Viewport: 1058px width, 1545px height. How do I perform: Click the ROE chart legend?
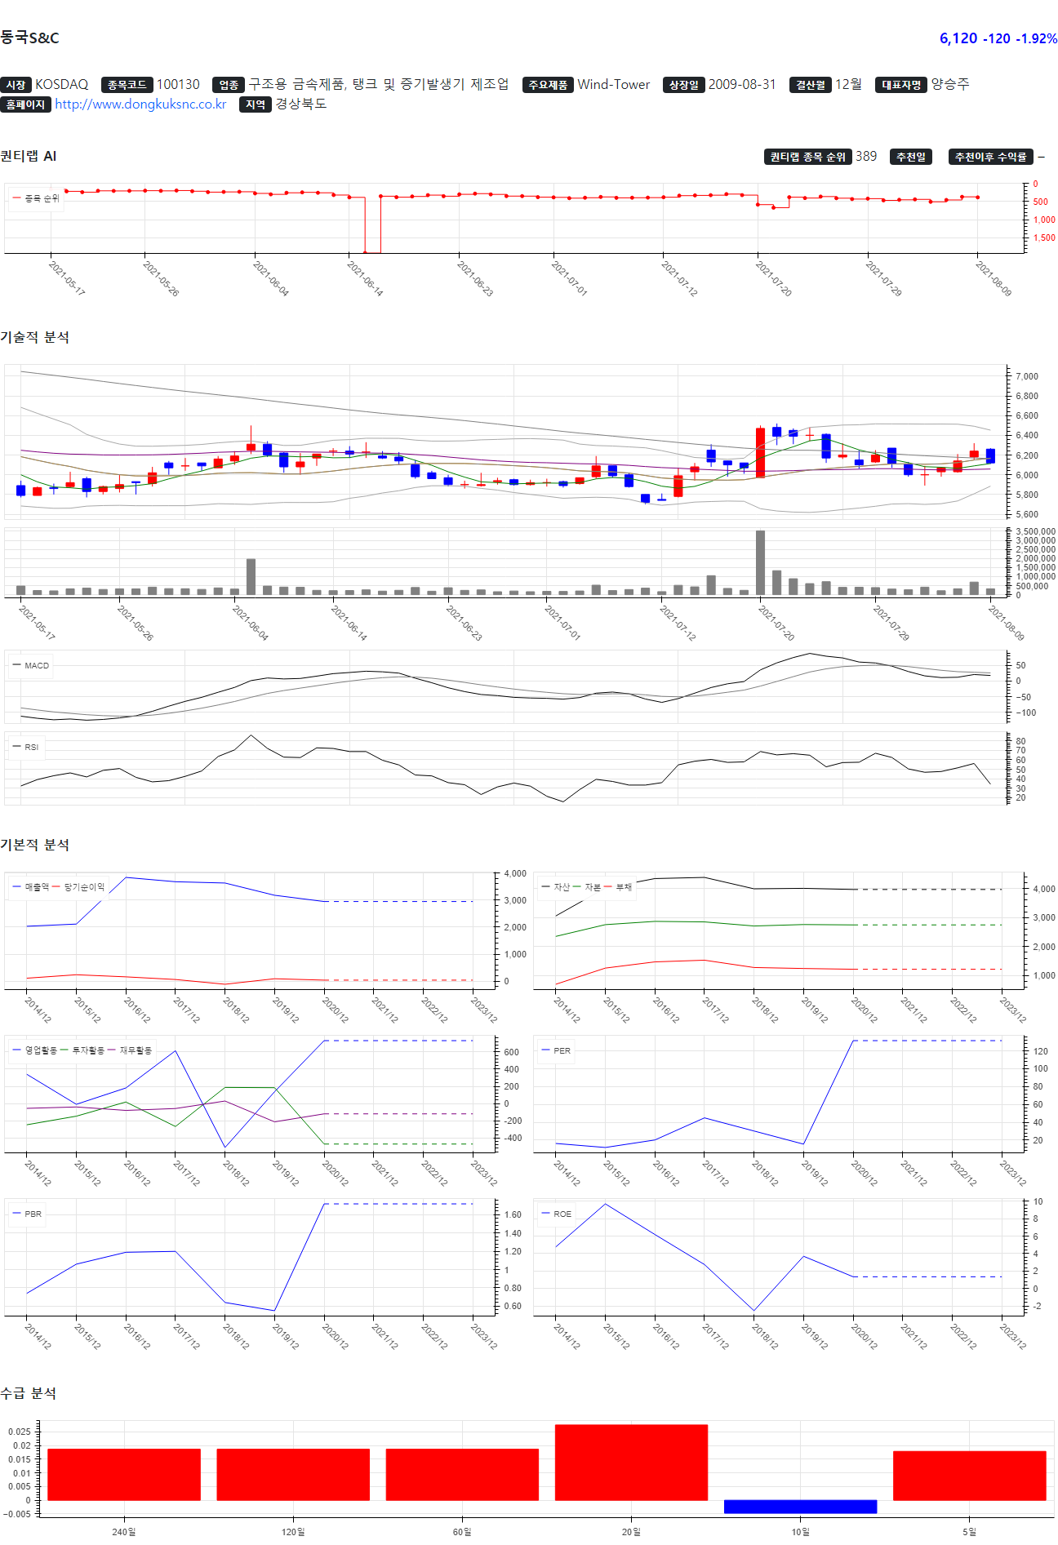point(557,1214)
